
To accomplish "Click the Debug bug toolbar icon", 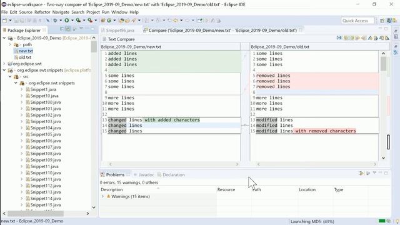I will 55,21.
